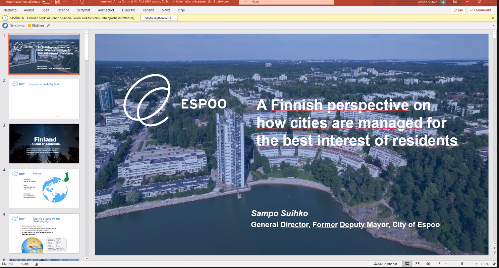Click the Save disk icon
499x268 pixels.
[x=57, y=2]
